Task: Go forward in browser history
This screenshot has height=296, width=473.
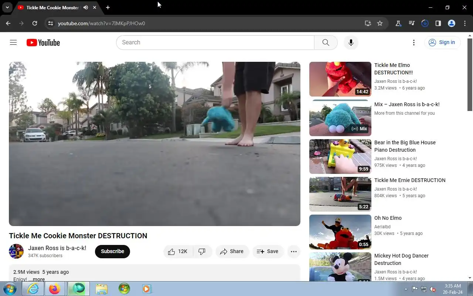Action: click(x=21, y=23)
